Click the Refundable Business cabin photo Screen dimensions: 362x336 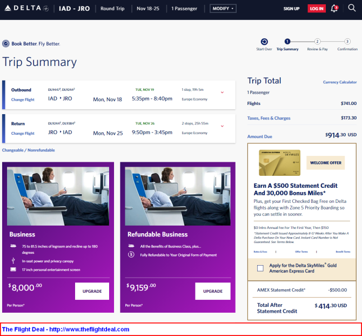point(178,196)
